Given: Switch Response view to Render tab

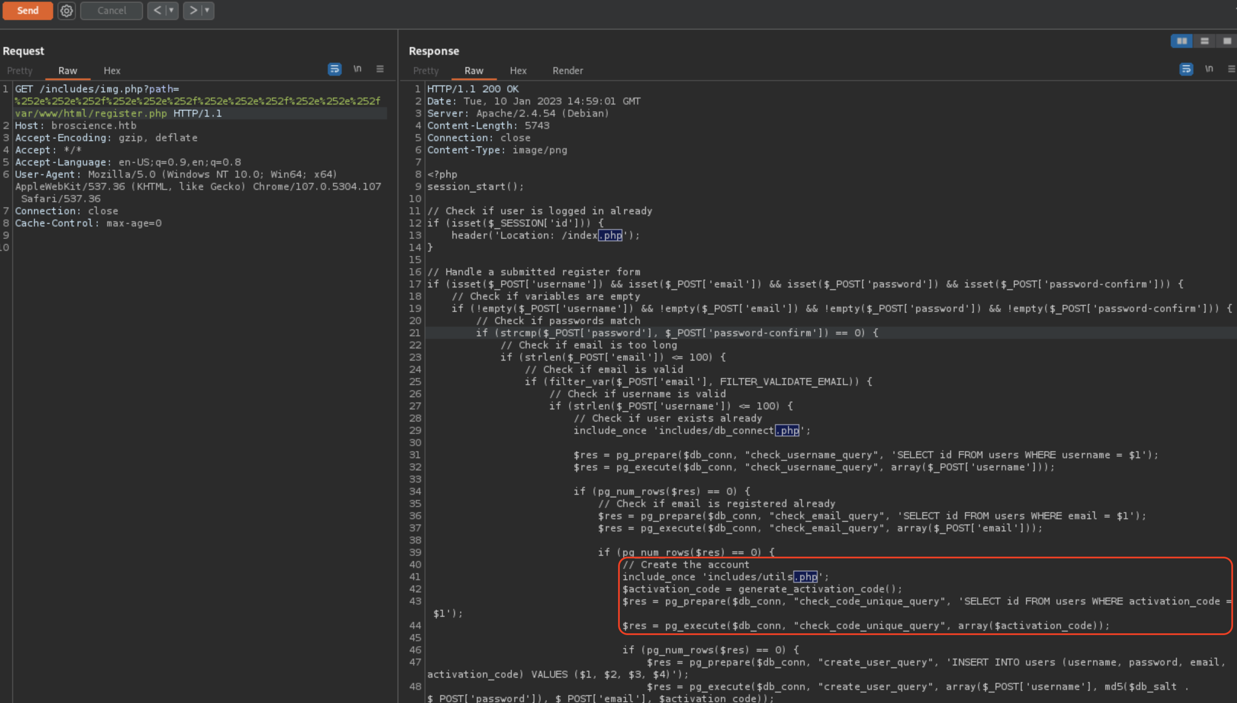Looking at the screenshot, I should pyautogui.click(x=568, y=71).
